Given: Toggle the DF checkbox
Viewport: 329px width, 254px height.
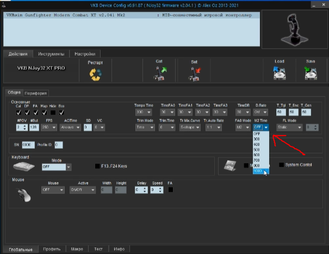Looking at the screenshot, I should (27, 112).
